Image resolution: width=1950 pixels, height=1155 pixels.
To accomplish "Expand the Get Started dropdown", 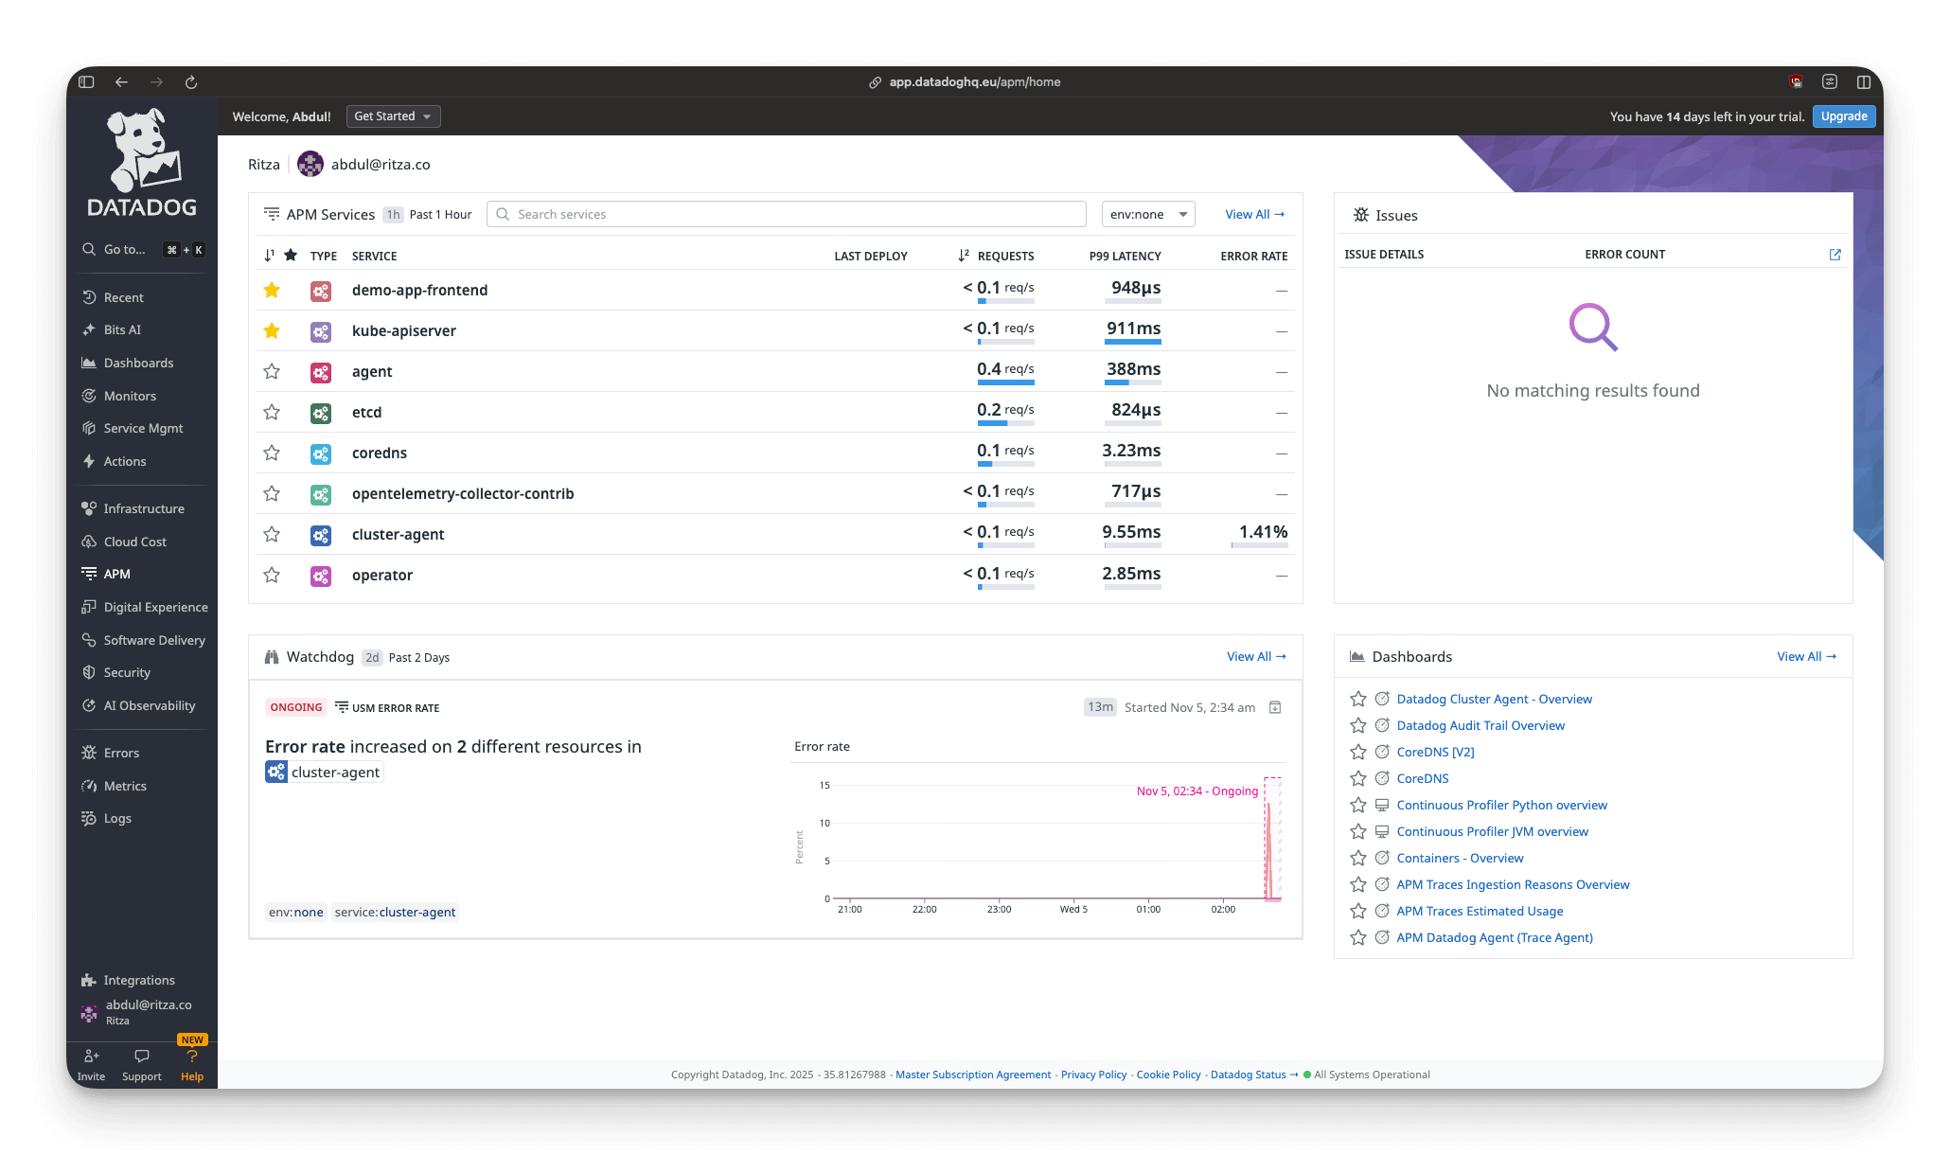I will [393, 116].
